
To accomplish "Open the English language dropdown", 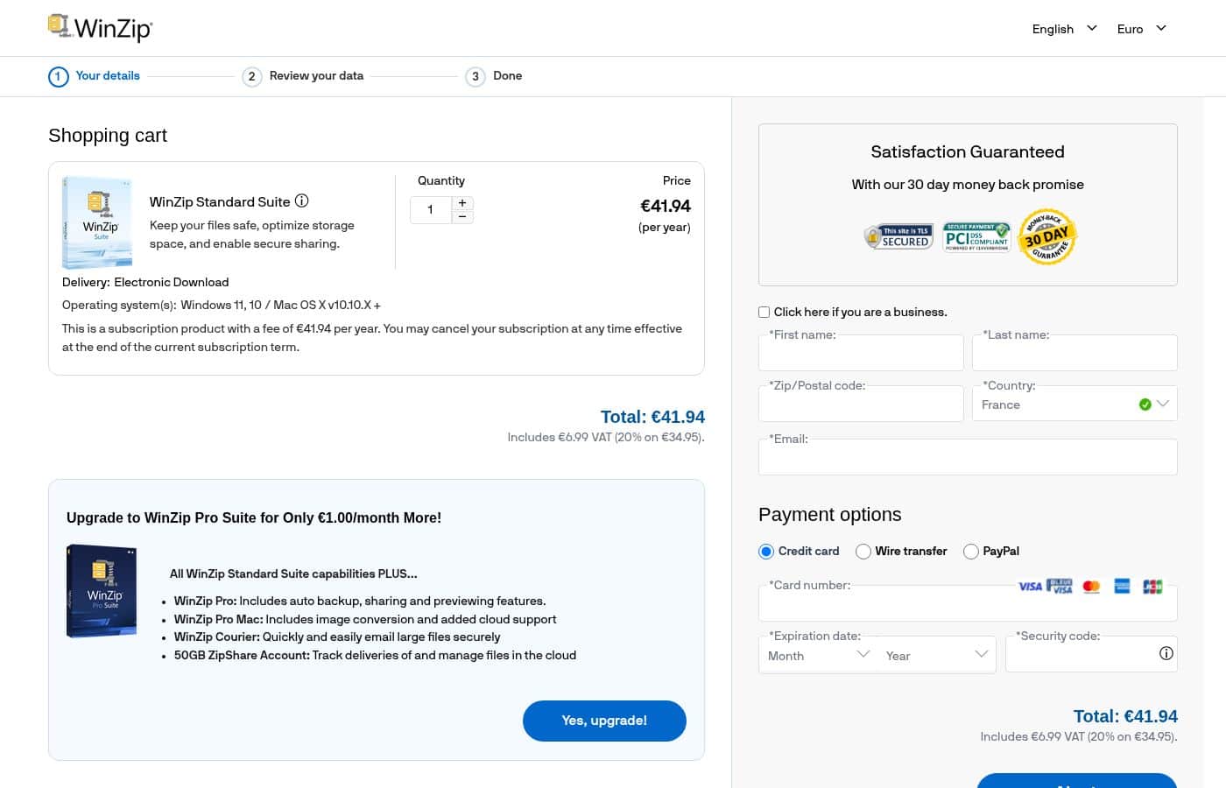I will tap(1064, 29).
